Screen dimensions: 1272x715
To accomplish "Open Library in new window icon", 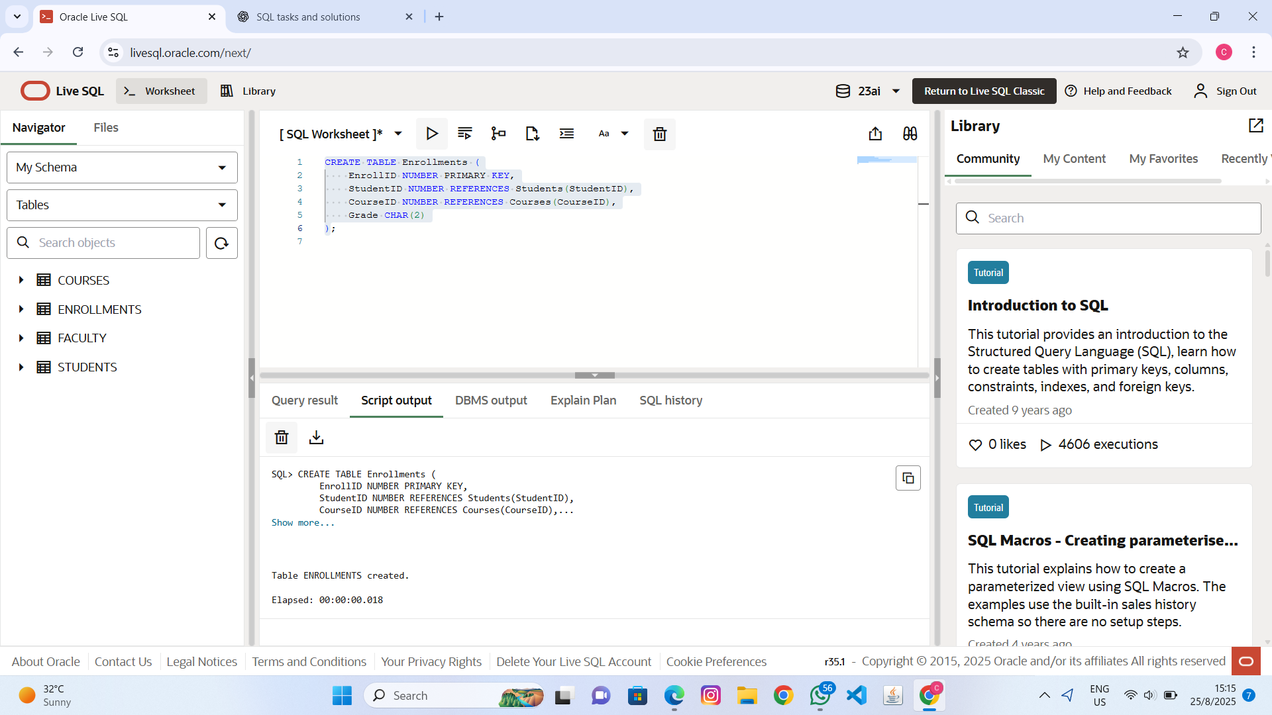I will (1255, 126).
